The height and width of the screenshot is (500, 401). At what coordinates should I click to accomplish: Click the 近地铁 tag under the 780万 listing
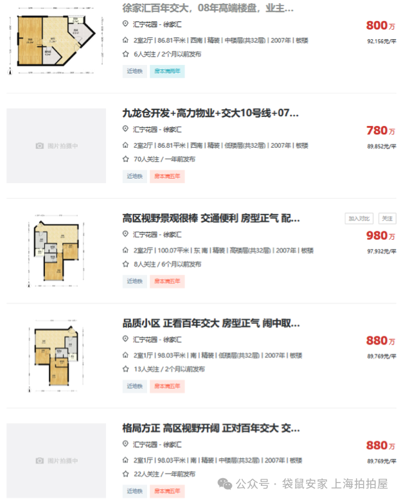134,176
